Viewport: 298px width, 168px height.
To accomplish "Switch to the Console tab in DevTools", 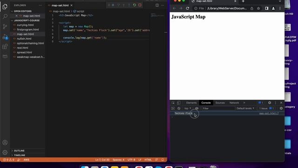I will (206, 103).
